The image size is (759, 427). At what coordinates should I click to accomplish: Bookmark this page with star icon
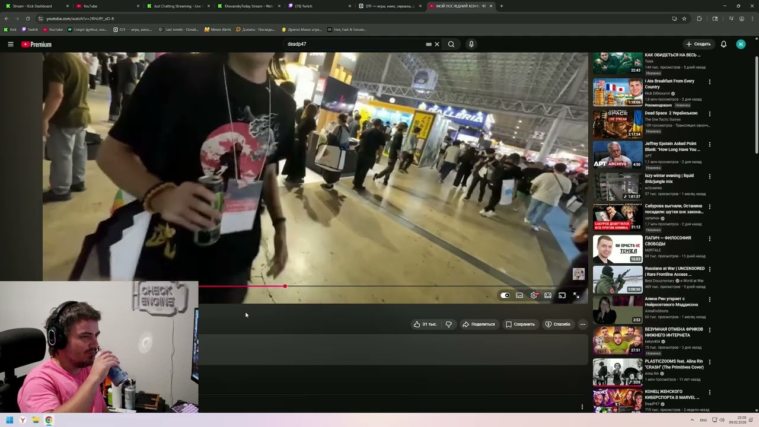pos(684,18)
